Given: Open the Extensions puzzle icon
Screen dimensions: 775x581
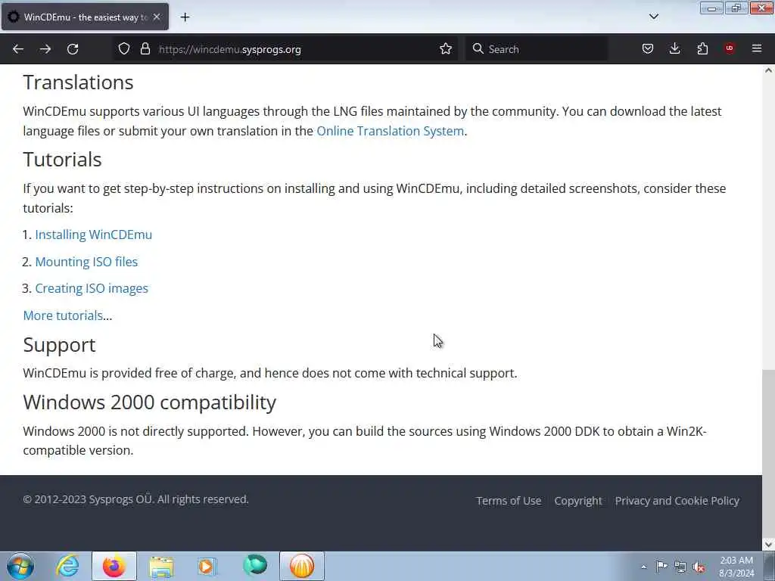Looking at the screenshot, I should 702,49.
